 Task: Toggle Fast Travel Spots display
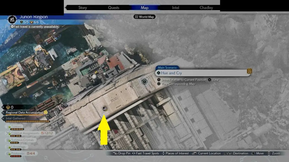(147, 154)
